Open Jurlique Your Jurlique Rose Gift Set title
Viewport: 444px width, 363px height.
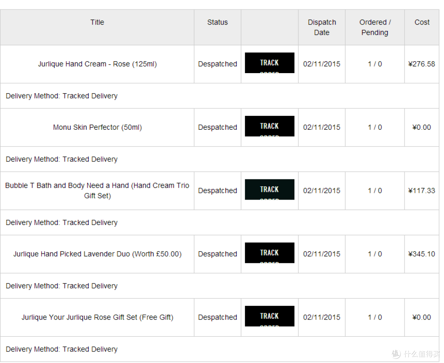click(x=97, y=317)
